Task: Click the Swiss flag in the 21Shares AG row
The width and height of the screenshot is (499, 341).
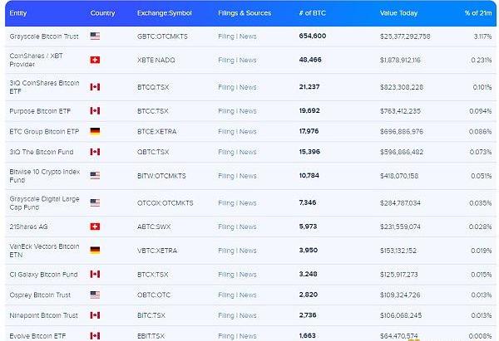Action: pos(95,227)
